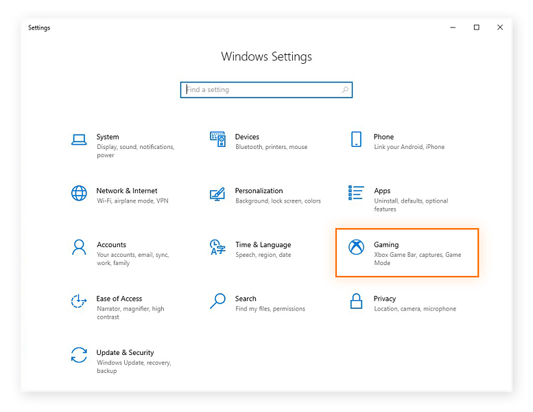This screenshot has height=412, width=533.
Task: Open the System laptop icon
Action: [79, 139]
